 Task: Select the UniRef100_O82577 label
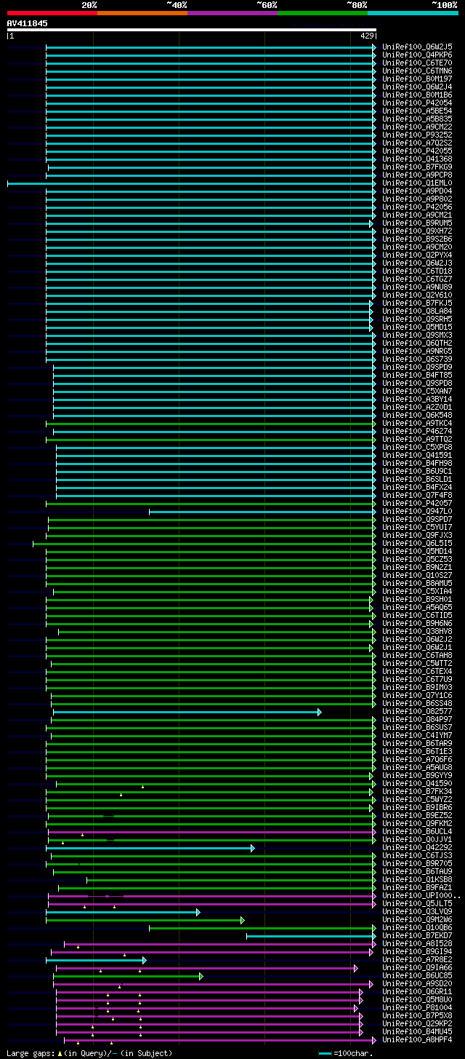click(x=417, y=711)
